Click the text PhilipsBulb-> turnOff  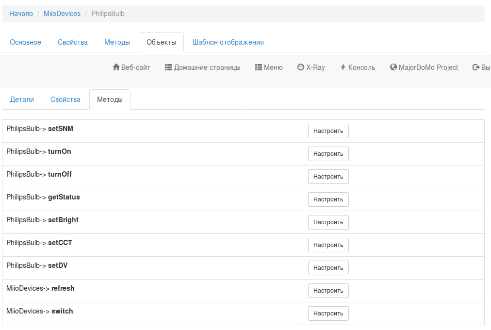[39, 174]
